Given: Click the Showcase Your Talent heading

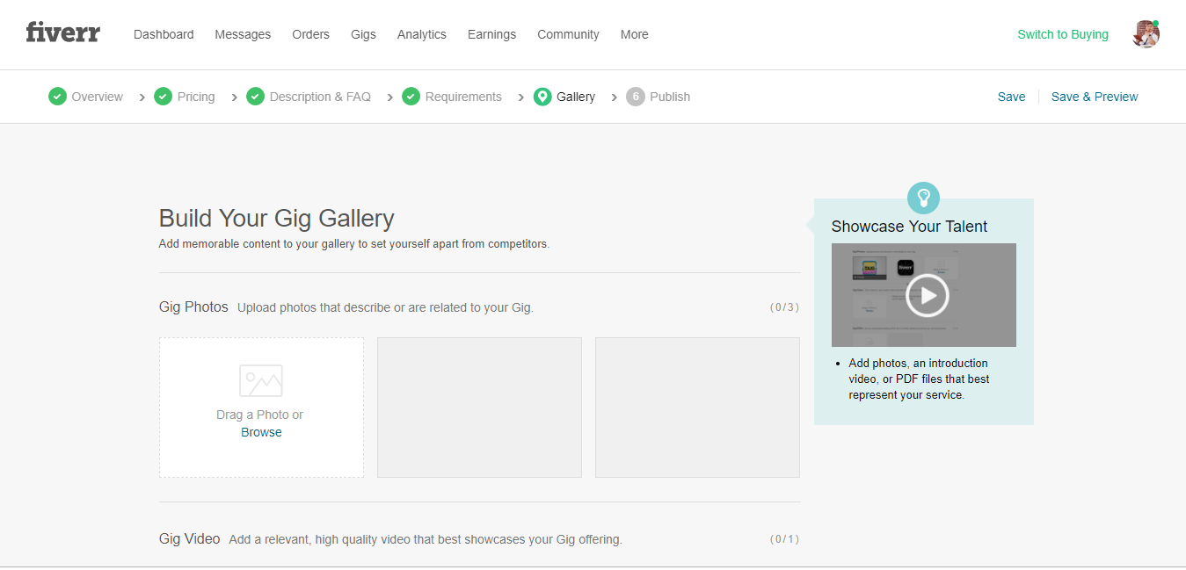Looking at the screenshot, I should (909, 227).
